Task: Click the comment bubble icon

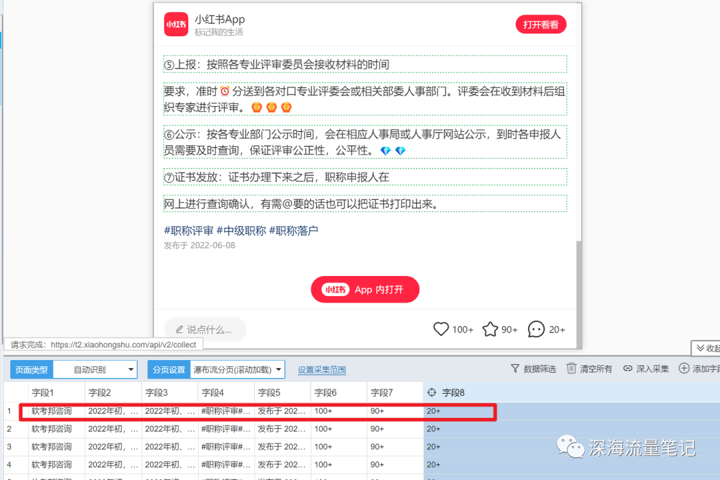Action: click(536, 329)
